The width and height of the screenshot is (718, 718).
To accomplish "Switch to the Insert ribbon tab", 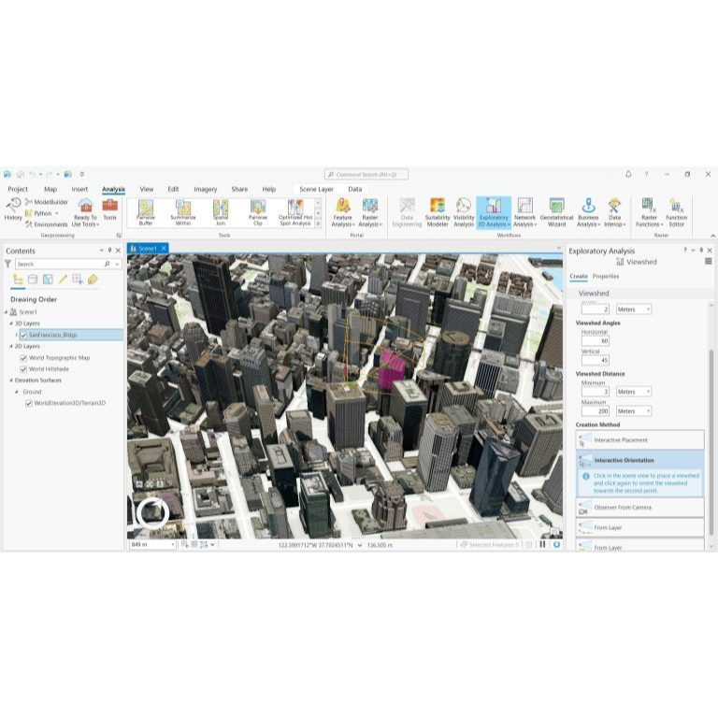I will (79, 189).
